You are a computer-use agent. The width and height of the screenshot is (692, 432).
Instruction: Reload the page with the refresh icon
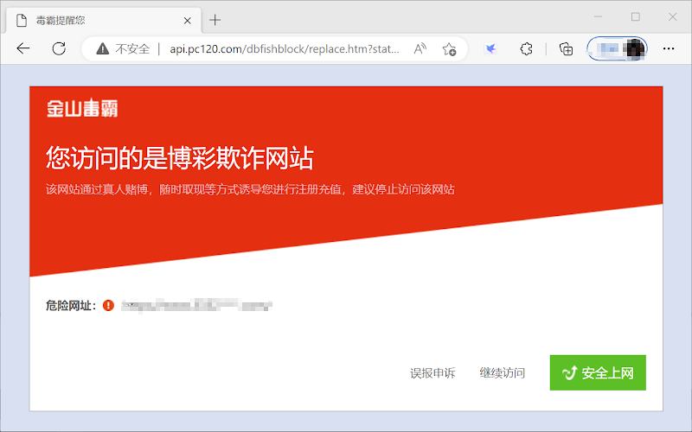[59, 48]
